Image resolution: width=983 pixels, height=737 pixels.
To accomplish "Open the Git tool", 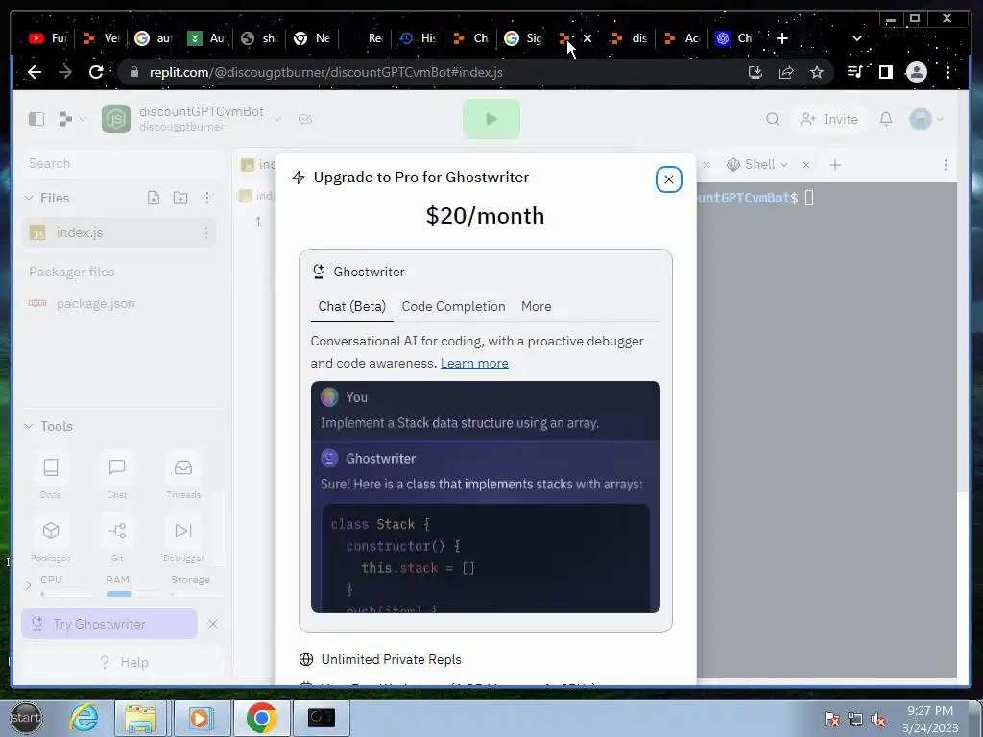I will click(116, 539).
